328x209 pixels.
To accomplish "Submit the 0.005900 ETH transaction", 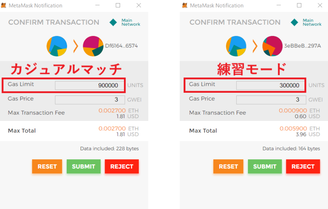I will click(265, 166).
